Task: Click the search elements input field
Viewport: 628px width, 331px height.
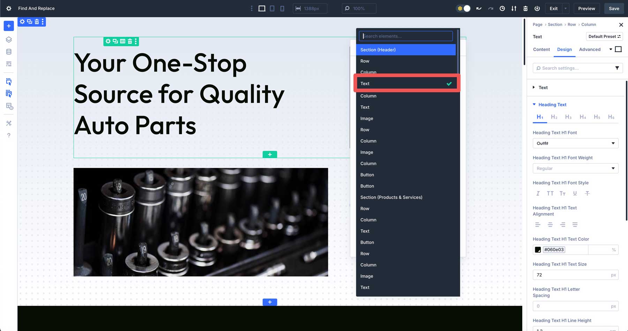Action: pyautogui.click(x=405, y=36)
